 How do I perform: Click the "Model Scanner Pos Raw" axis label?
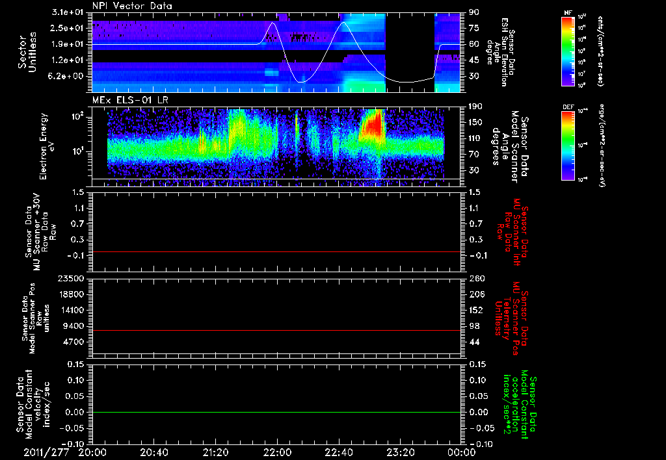click(36, 318)
